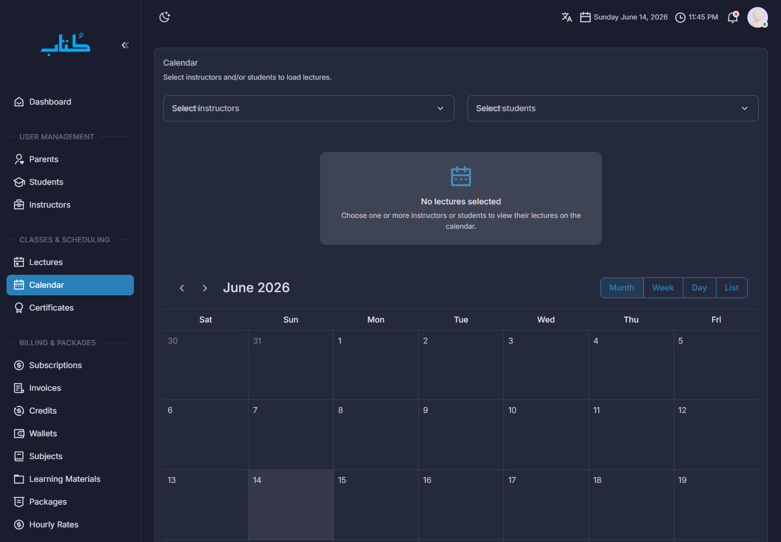The height and width of the screenshot is (542, 781).
Task: Click the clock icon beside the time
Action: [x=680, y=17]
